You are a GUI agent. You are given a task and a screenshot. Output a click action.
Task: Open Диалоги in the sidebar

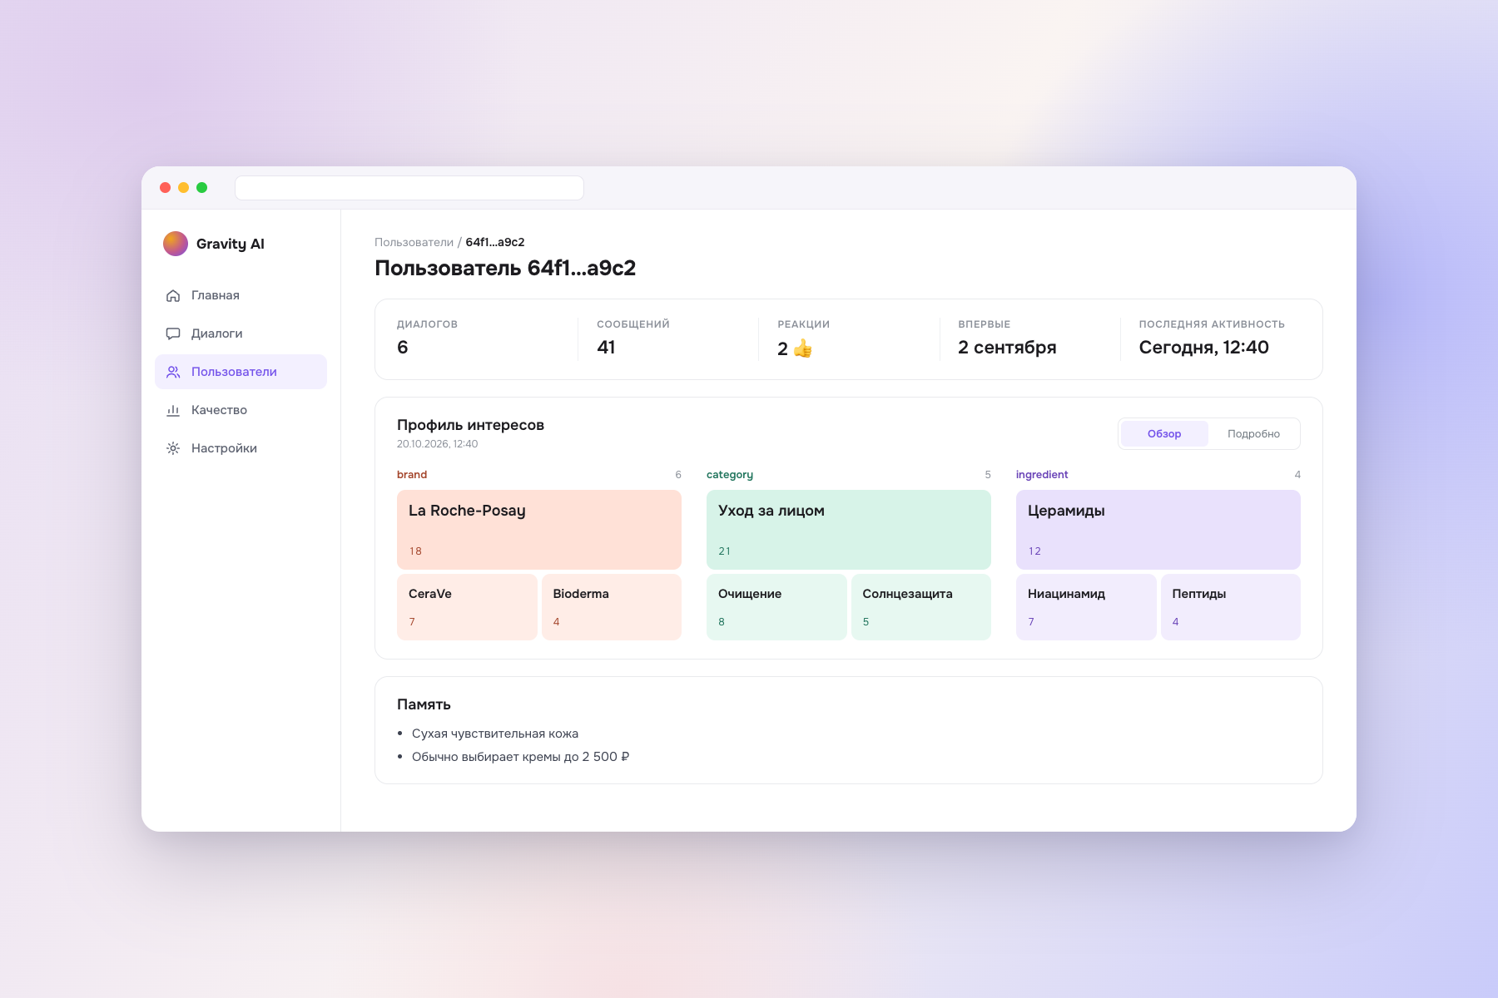241,333
